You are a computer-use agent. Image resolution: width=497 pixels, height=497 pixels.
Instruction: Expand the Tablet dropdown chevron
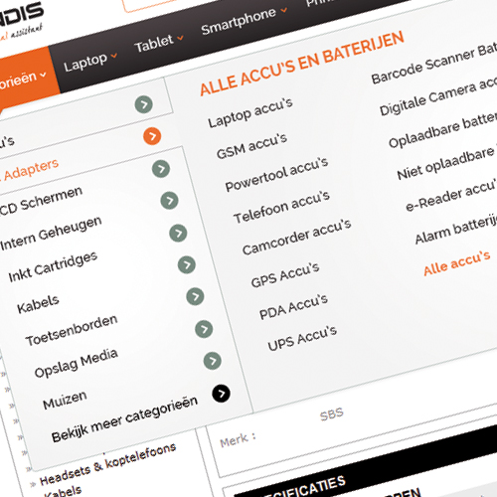coord(180,38)
